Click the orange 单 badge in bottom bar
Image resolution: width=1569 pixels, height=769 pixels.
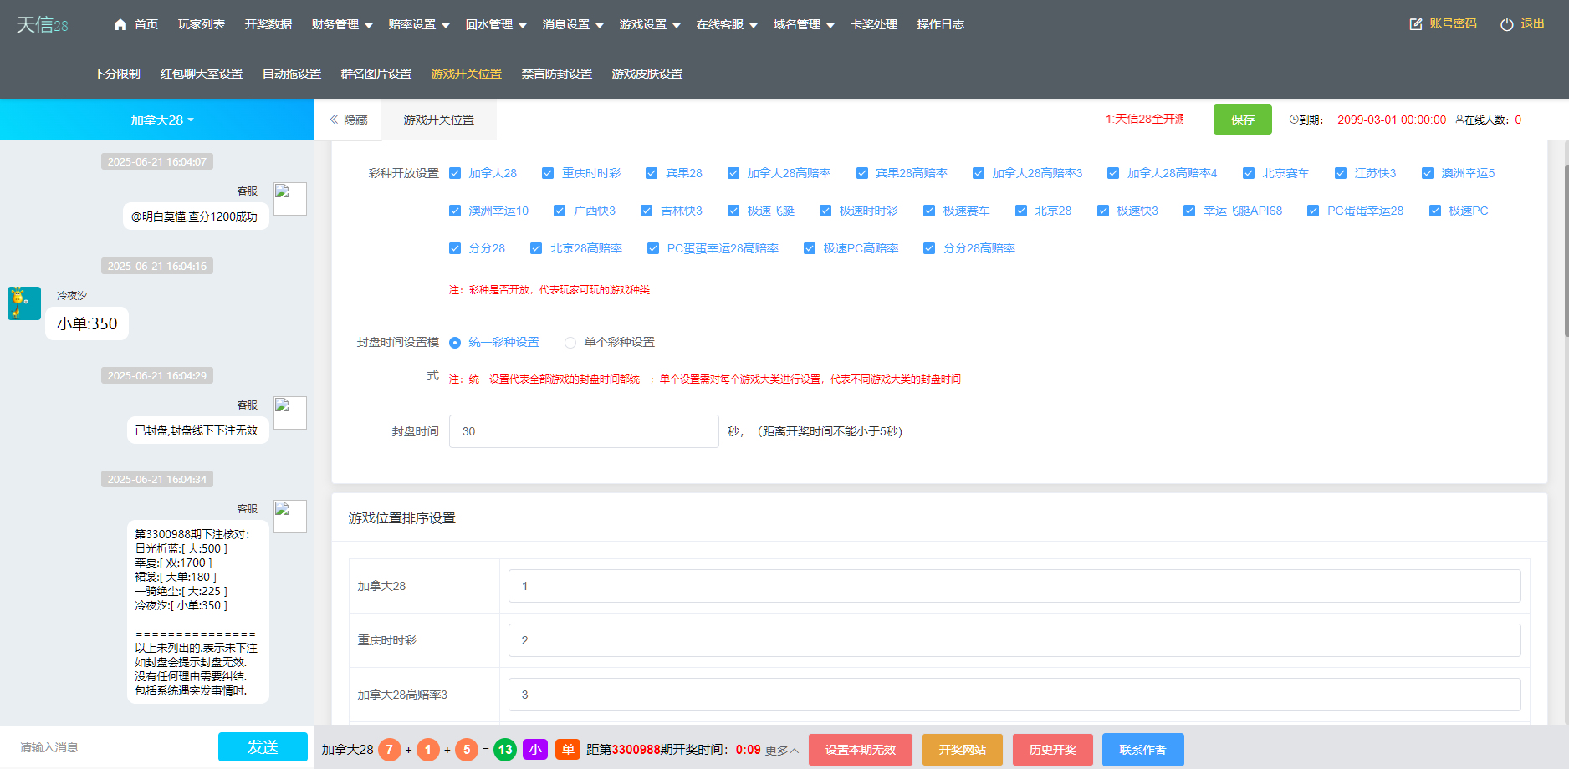point(568,750)
